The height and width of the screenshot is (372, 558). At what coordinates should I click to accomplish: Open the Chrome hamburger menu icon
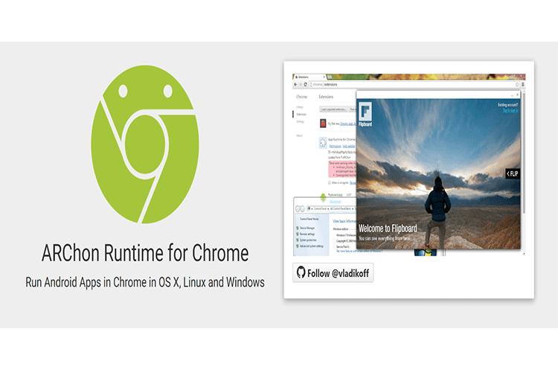(x=522, y=85)
